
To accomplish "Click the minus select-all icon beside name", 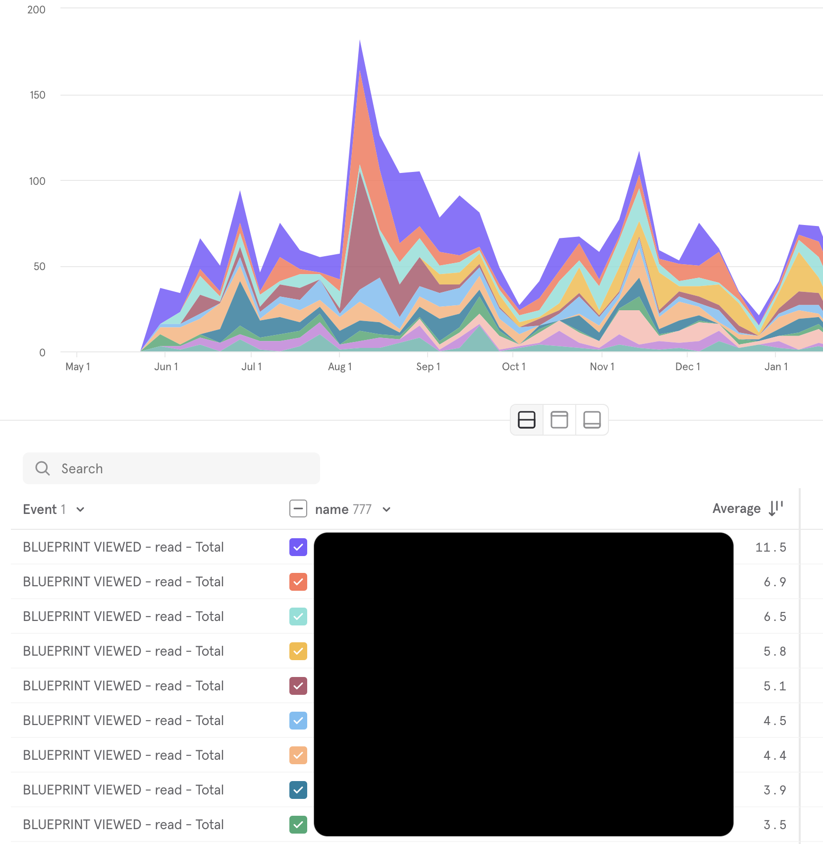I will (x=298, y=508).
